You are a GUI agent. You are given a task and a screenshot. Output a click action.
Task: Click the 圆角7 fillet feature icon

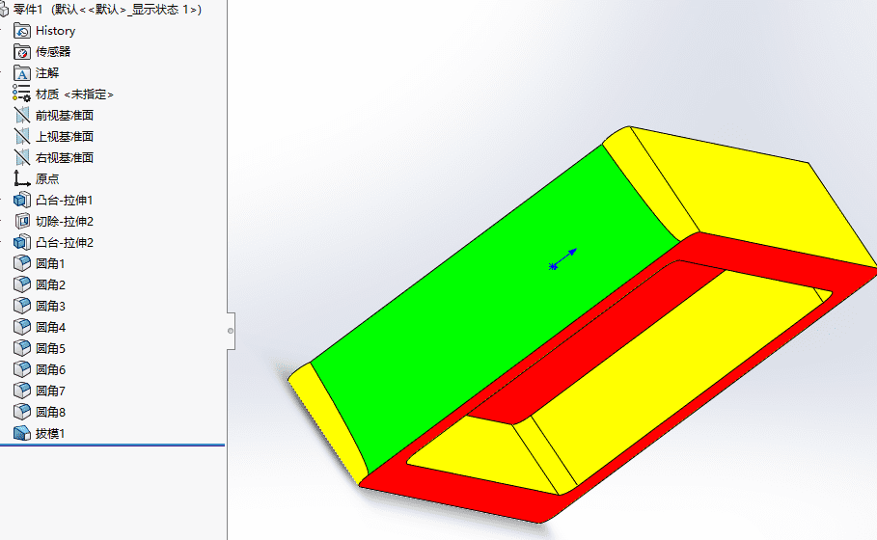[x=22, y=391]
